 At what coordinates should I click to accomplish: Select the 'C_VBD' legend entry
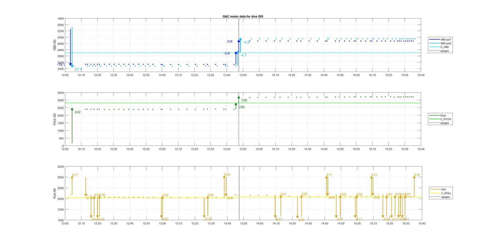pyautogui.click(x=439, y=47)
